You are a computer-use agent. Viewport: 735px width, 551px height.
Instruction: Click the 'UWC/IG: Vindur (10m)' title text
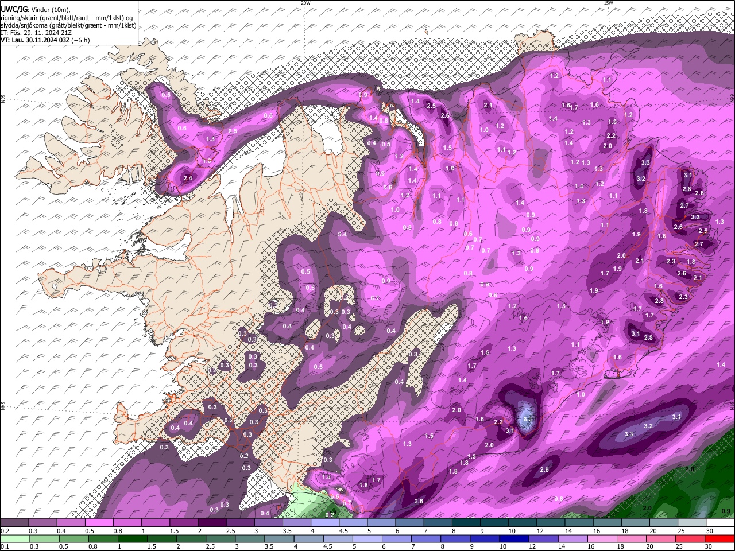pos(36,9)
